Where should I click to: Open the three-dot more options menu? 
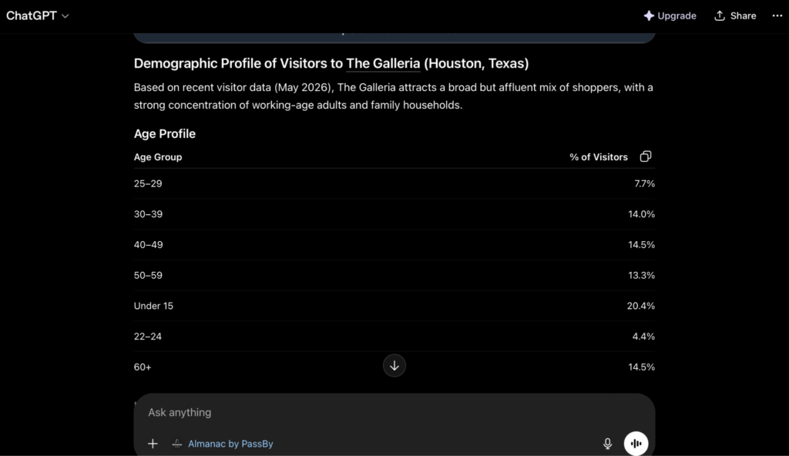(x=777, y=15)
